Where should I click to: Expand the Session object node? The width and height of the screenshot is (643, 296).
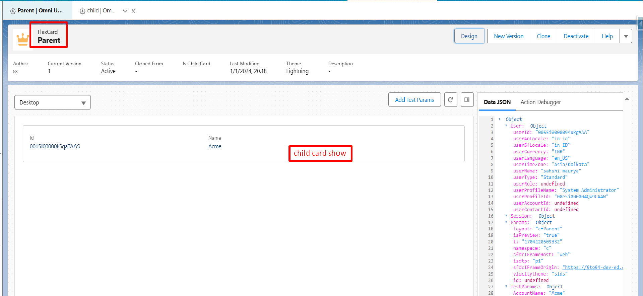(x=506, y=216)
